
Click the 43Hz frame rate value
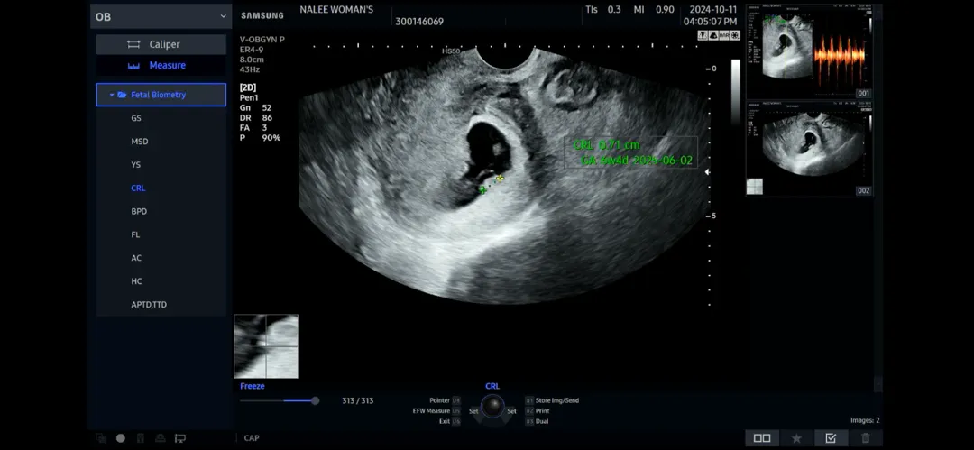click(x=250, y=69)
